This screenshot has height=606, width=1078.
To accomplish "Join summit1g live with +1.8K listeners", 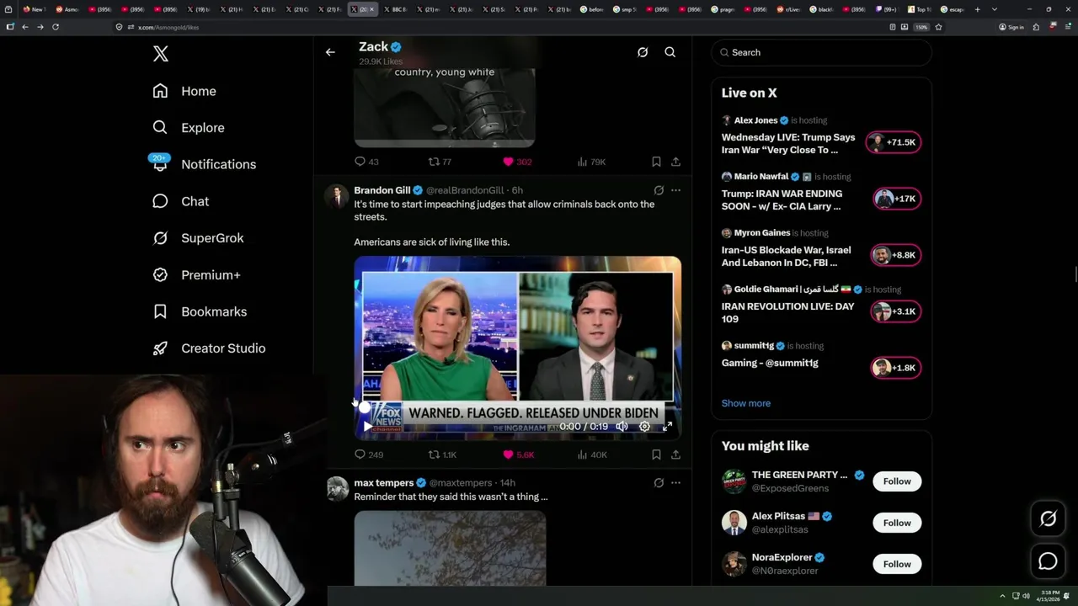I will [895, 368].
